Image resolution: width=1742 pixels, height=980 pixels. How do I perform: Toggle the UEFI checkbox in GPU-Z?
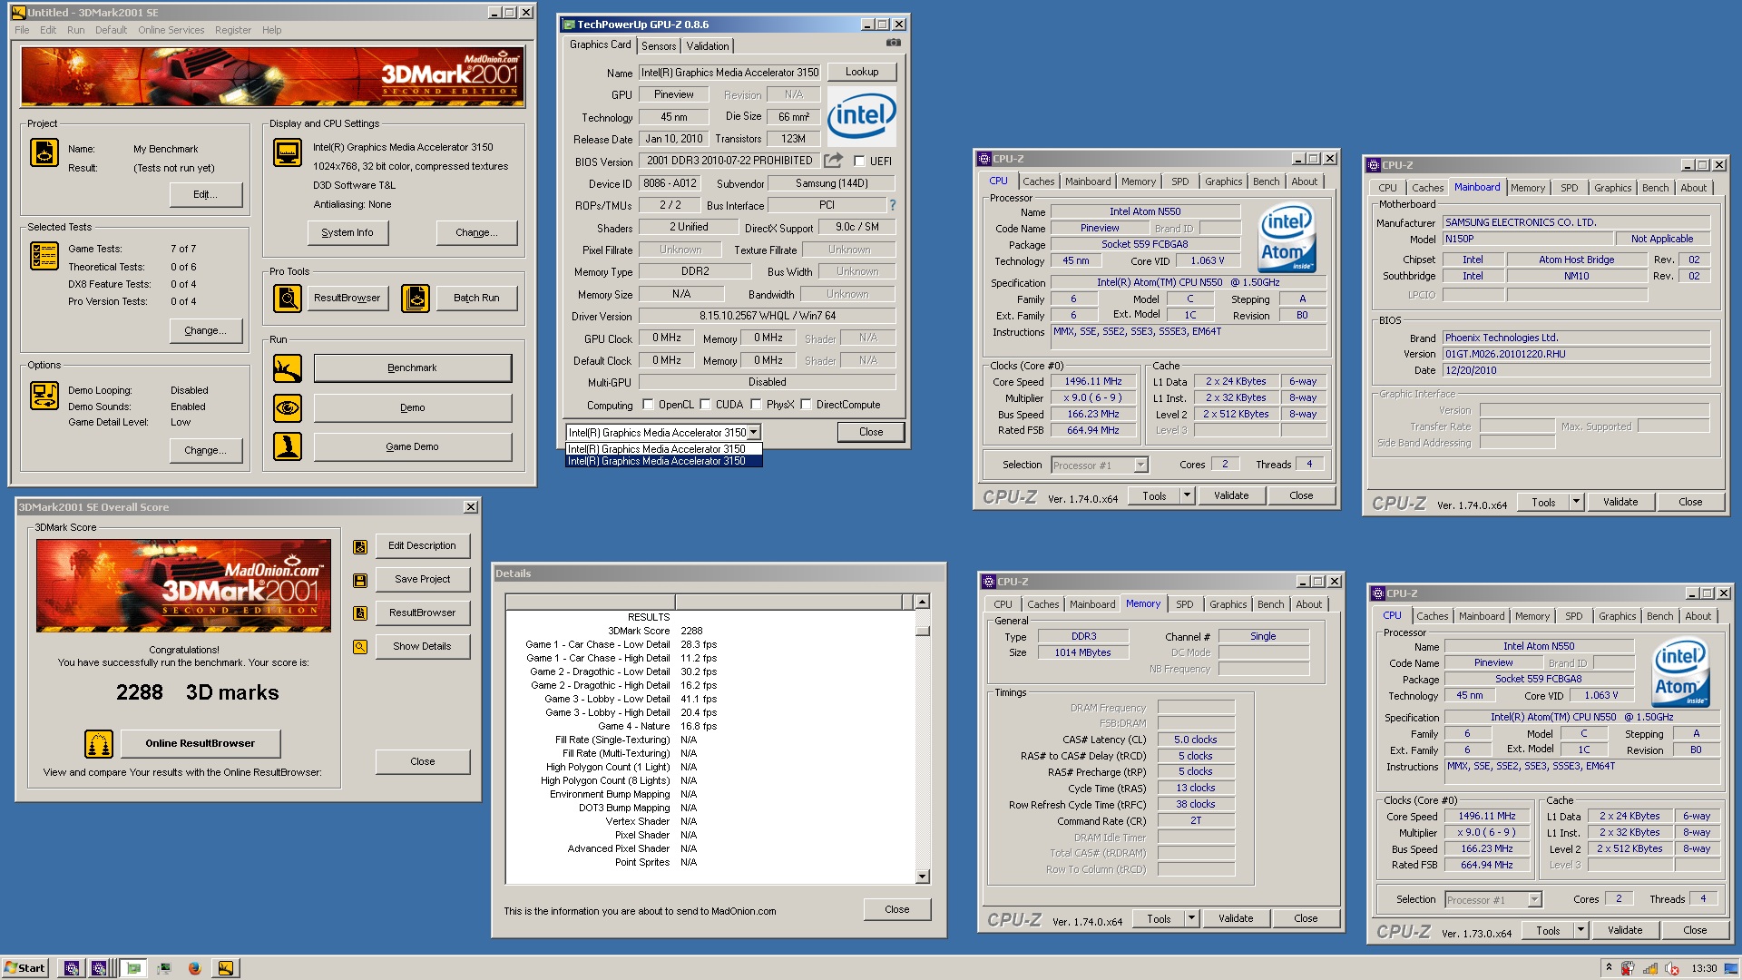[x=859, y=162]
